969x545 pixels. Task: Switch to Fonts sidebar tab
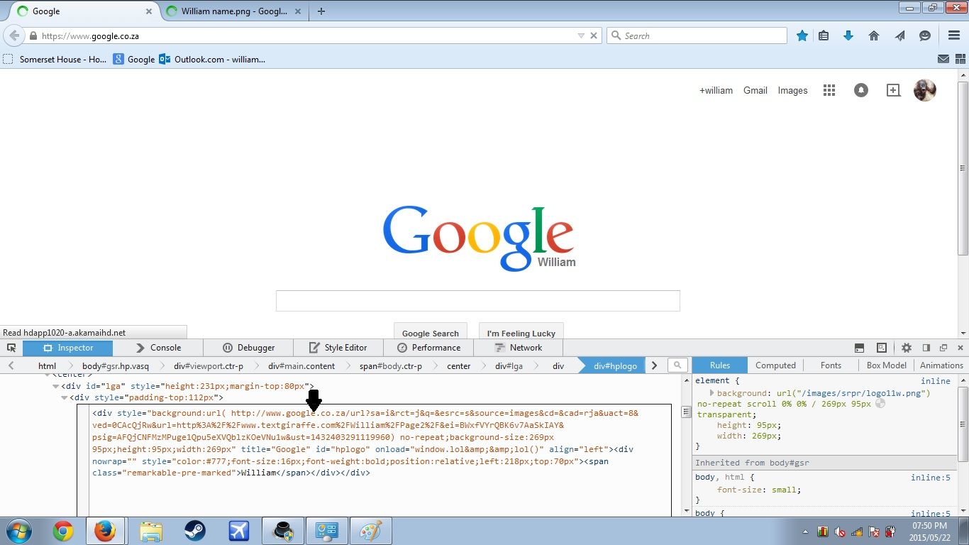click(x=831, y=365)
